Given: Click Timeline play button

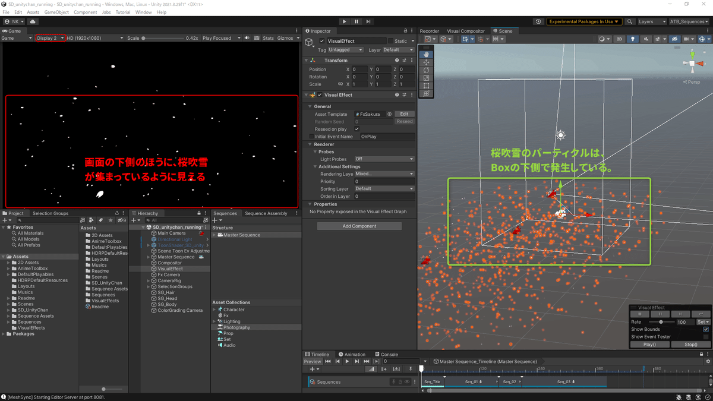Looking at the screenshot, I should click(347, 361).
